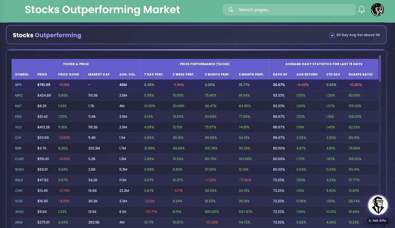Sort by STD DEV column

[333, 74]
